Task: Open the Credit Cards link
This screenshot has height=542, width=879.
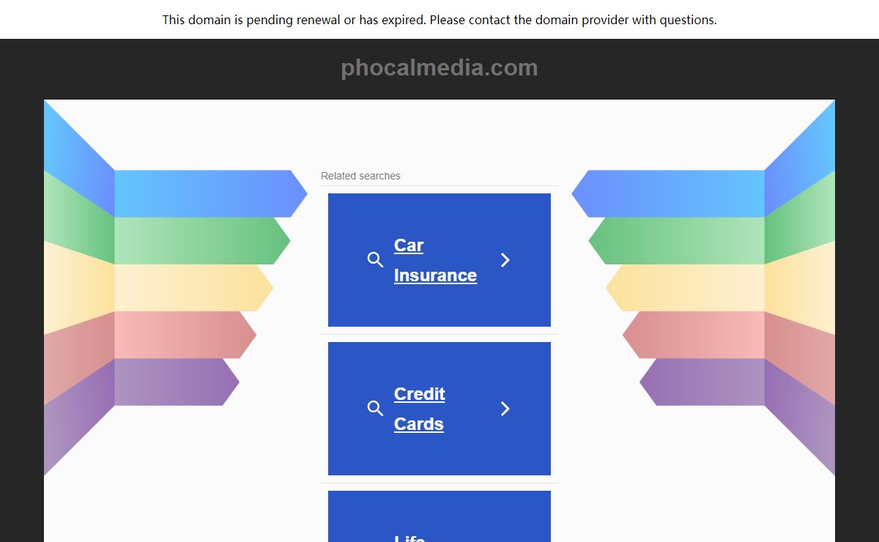Action: (420, 409)
